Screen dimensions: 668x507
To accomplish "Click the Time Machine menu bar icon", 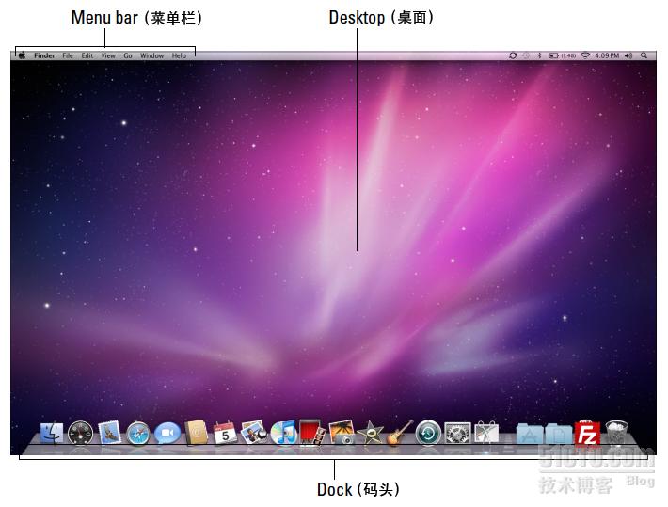I will 526,55.
